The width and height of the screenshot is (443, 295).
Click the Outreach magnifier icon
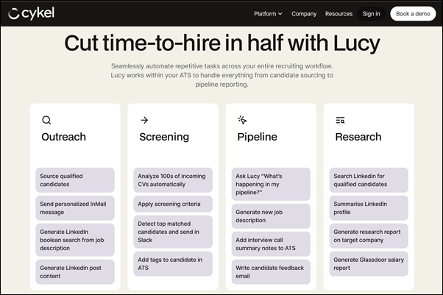click(46, 120)
